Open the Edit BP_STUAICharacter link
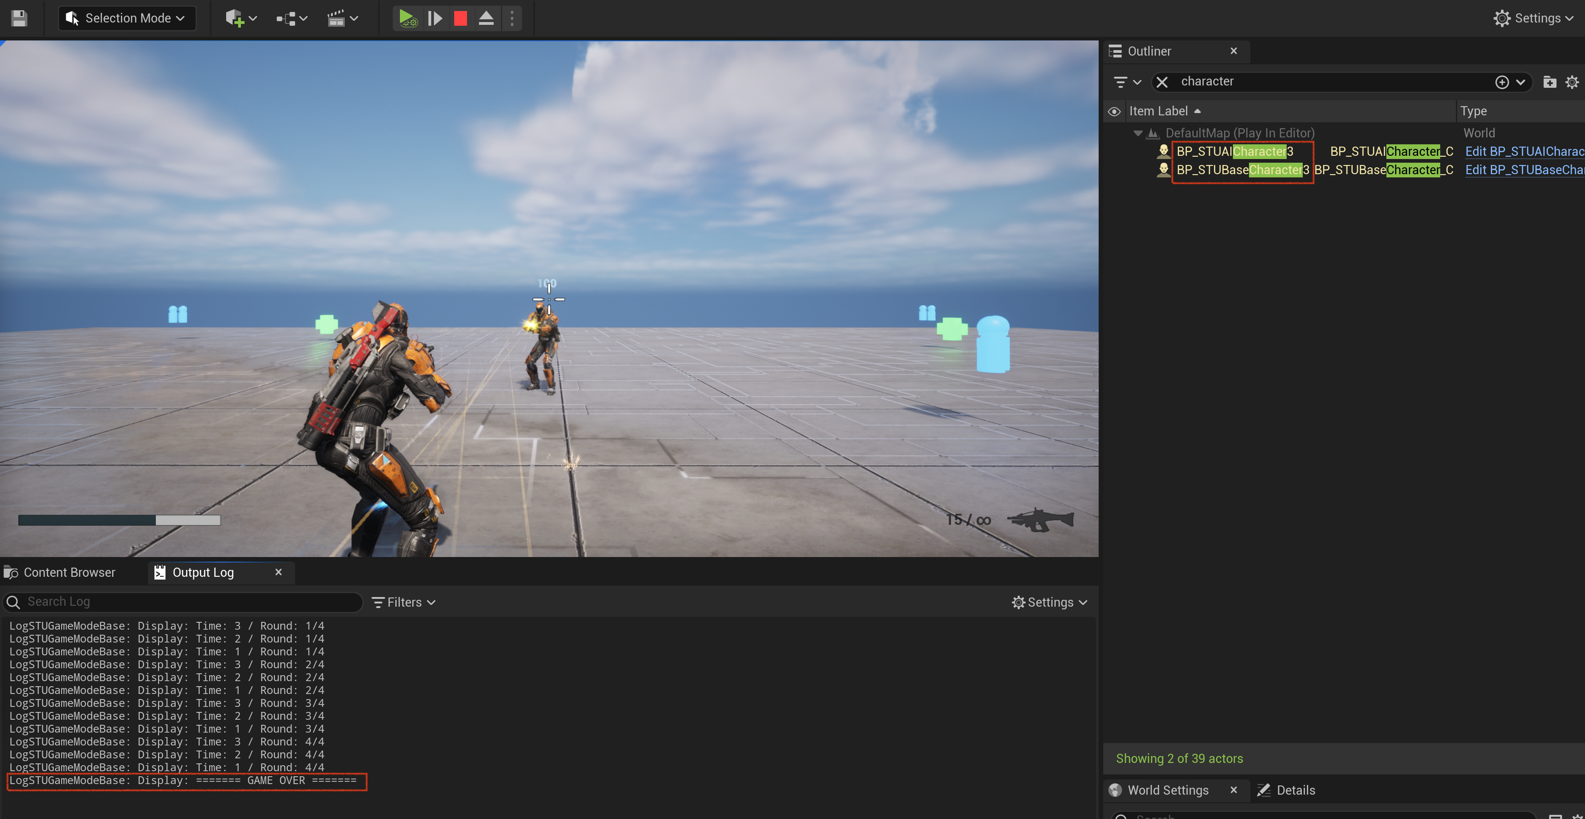The image size is (1585, 819). click(x=1524, y=151)
